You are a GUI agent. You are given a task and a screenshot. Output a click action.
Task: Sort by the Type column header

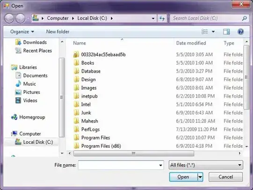click(x=229, y=43)
